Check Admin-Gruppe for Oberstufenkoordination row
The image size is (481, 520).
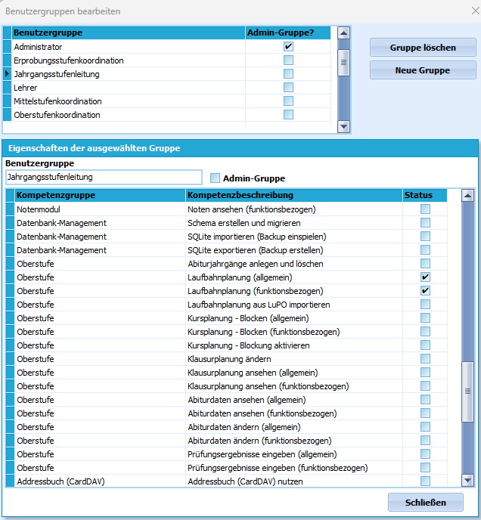(288, 114)
